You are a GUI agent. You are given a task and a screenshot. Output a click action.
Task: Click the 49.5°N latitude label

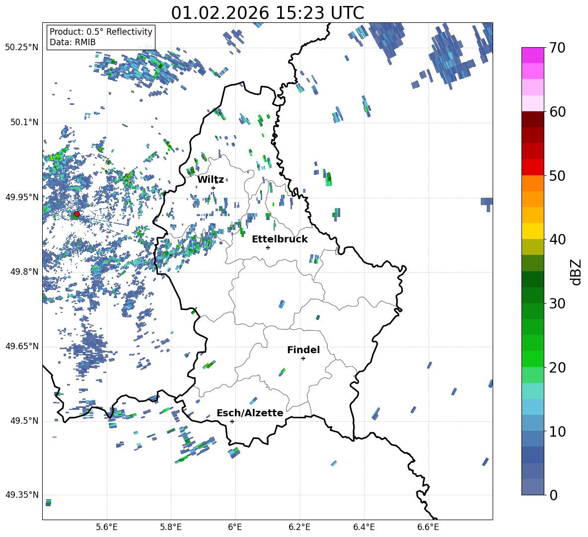(24, 421)
